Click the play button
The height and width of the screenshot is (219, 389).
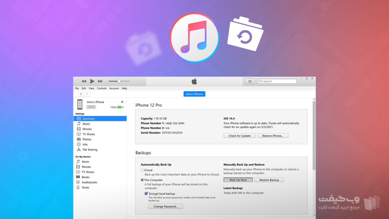[x=92, y=81]
